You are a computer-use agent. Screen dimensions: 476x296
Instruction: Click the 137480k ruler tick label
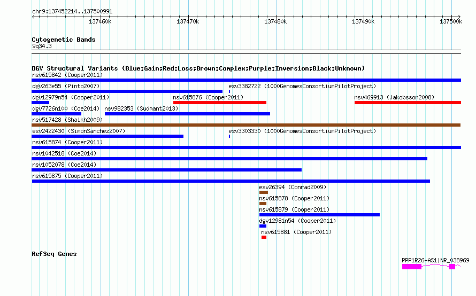point(275,21)
